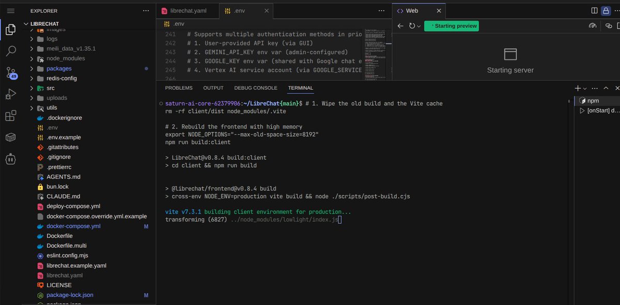Open the CLAUDE.md file
This screenshot has height=305, width=620.
(x=63, y=196)
